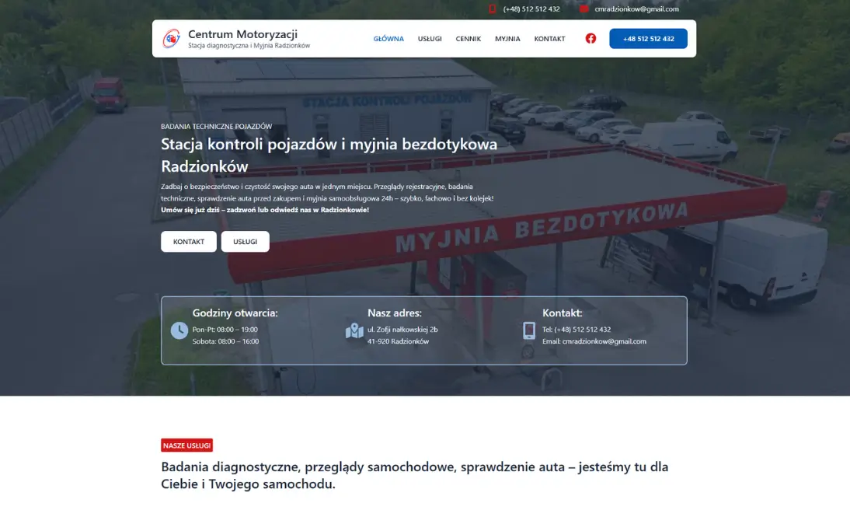The width and height of the screenshot is (850, 510).
Task: Open the KONTAKT menu item in navbar
Action: tap(549, 39)
